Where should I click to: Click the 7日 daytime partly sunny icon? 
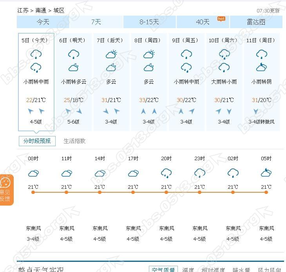[x=111, y=54]
